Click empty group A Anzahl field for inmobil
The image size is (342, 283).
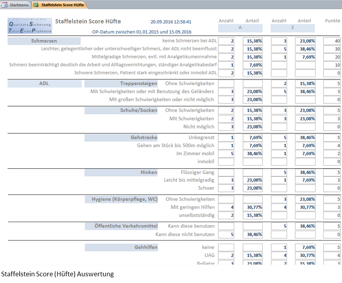tap(226, 162)
